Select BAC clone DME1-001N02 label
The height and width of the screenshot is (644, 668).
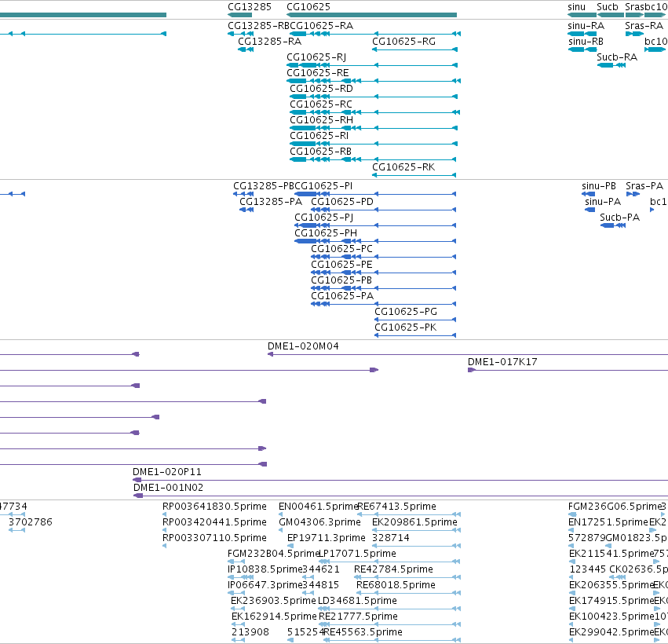pos(168,488)
